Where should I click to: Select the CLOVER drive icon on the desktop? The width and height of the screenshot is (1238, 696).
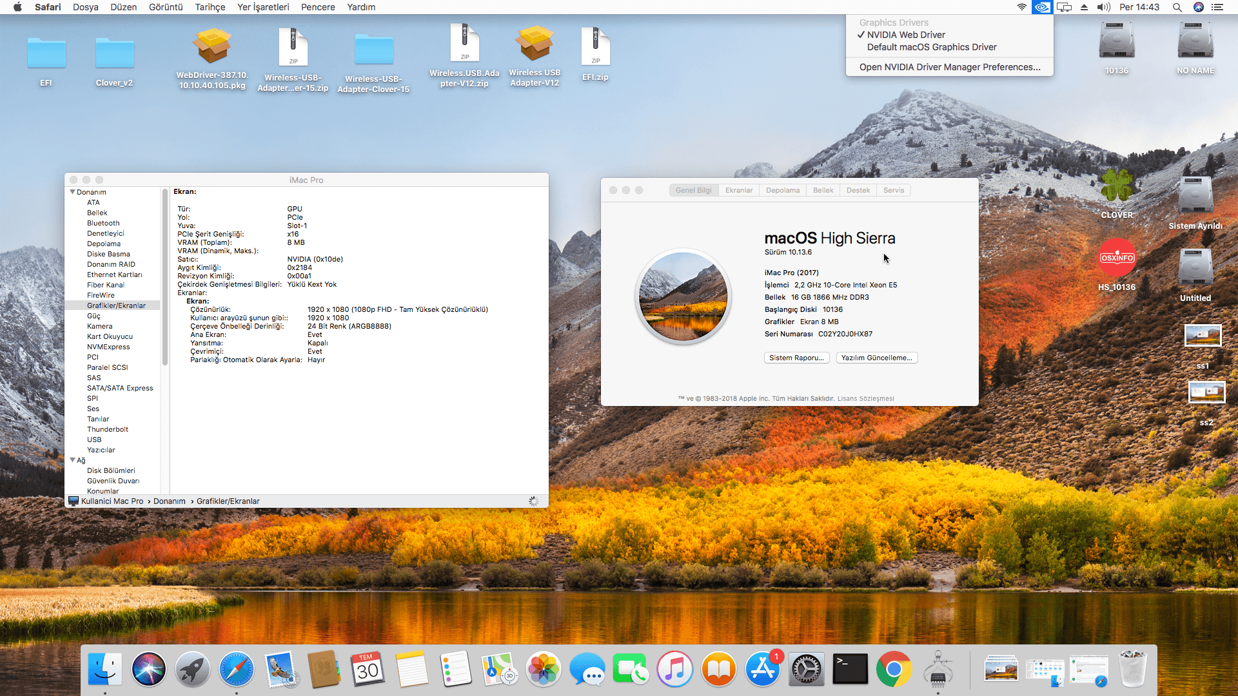1116,187
